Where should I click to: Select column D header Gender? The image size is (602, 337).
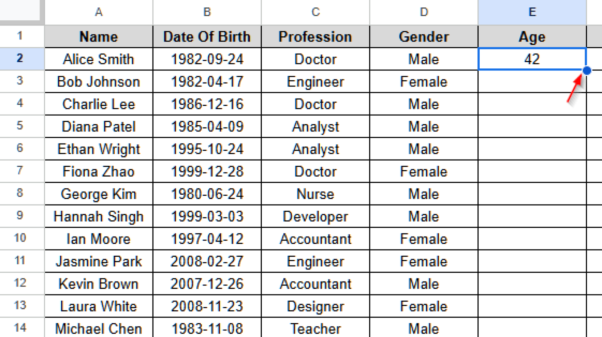[x=423, y=12]
